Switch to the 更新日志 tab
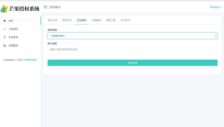224x127 pixels. 67,20
